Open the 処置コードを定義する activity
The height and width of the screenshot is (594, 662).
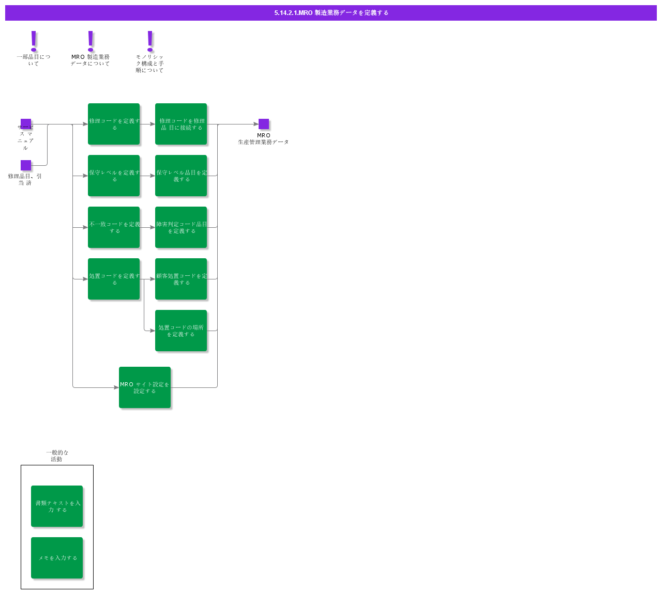[x=114, y=279]
